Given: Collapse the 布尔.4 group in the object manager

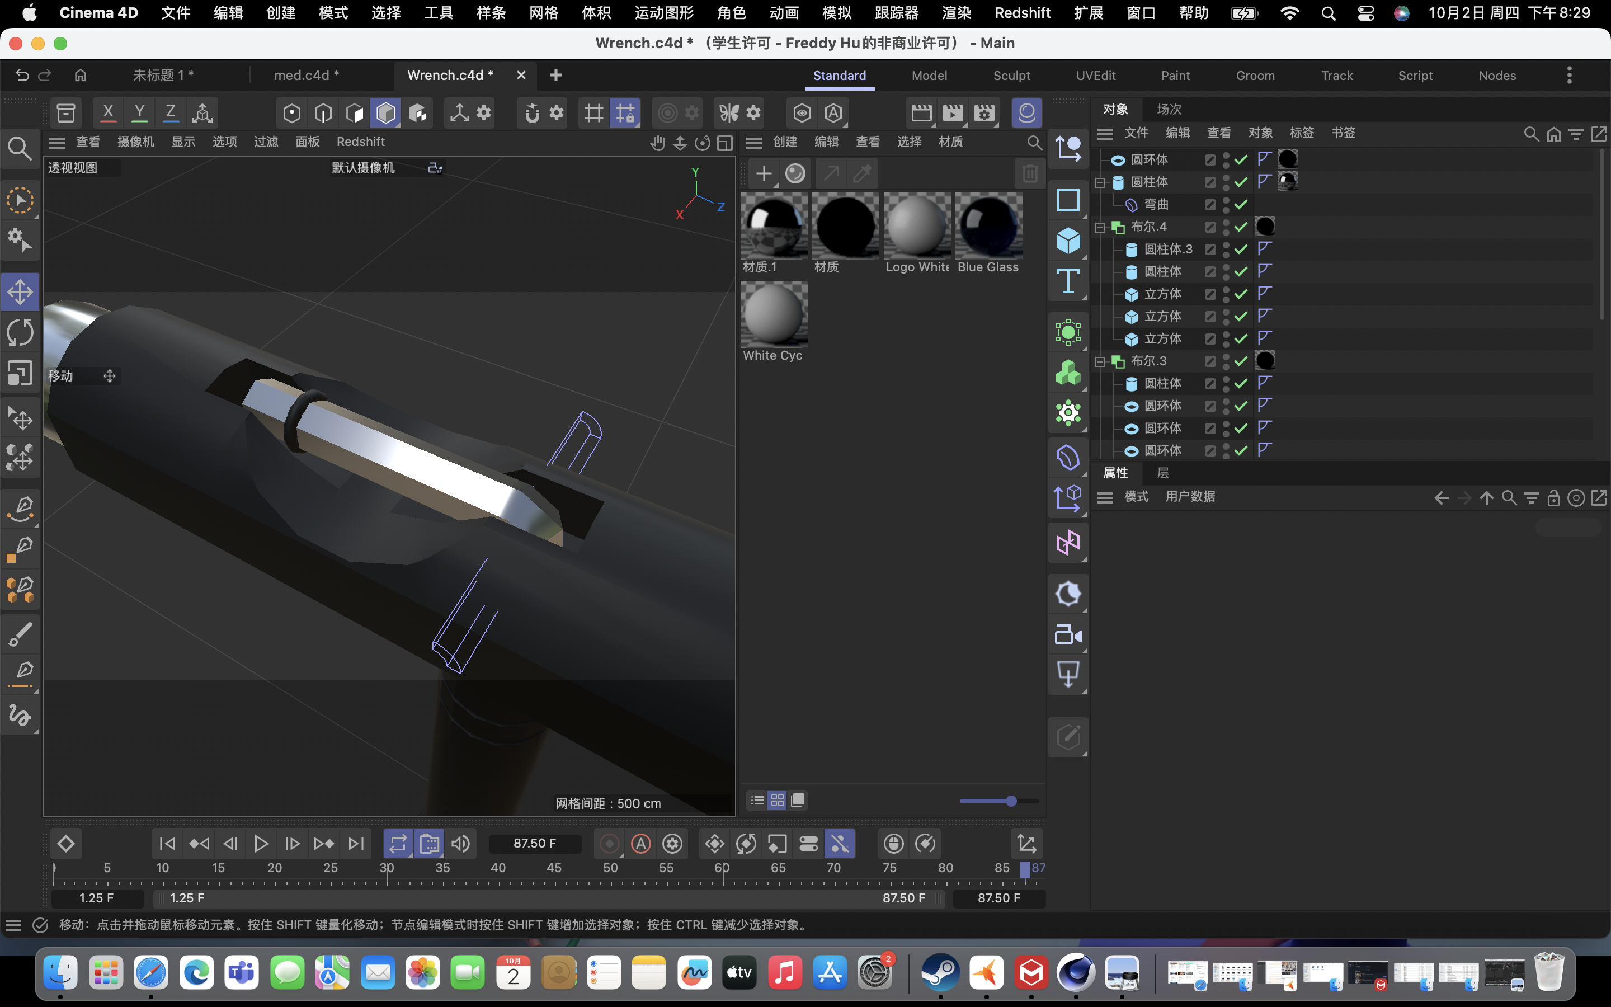Looking at the screenshot, I should tap(1100, 227).
